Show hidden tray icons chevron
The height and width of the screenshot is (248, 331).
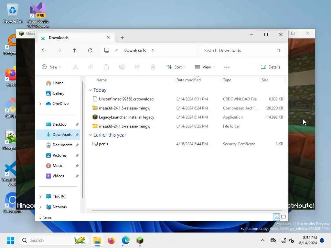263,240
